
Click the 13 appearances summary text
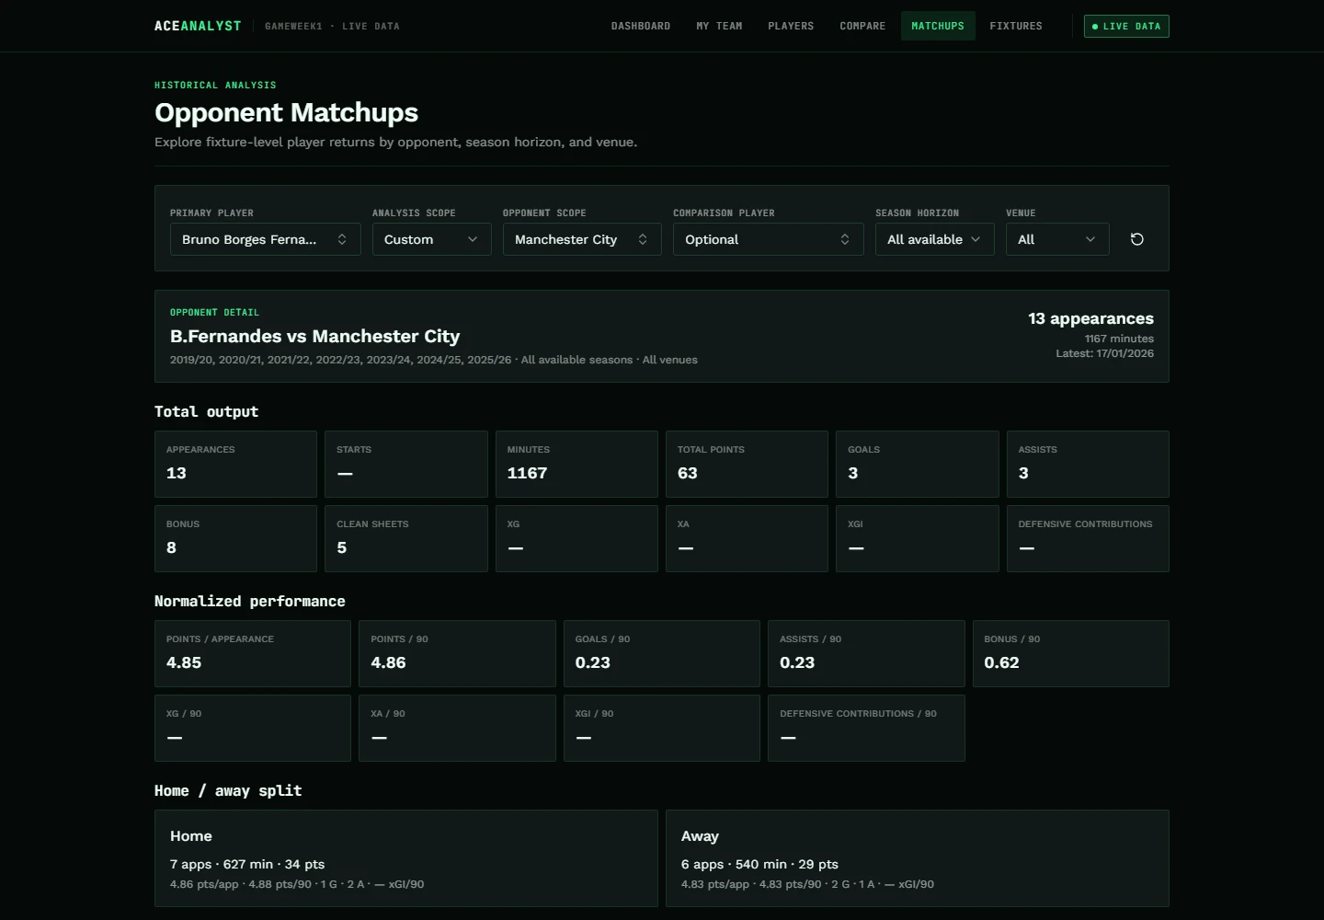point(1090,318)
